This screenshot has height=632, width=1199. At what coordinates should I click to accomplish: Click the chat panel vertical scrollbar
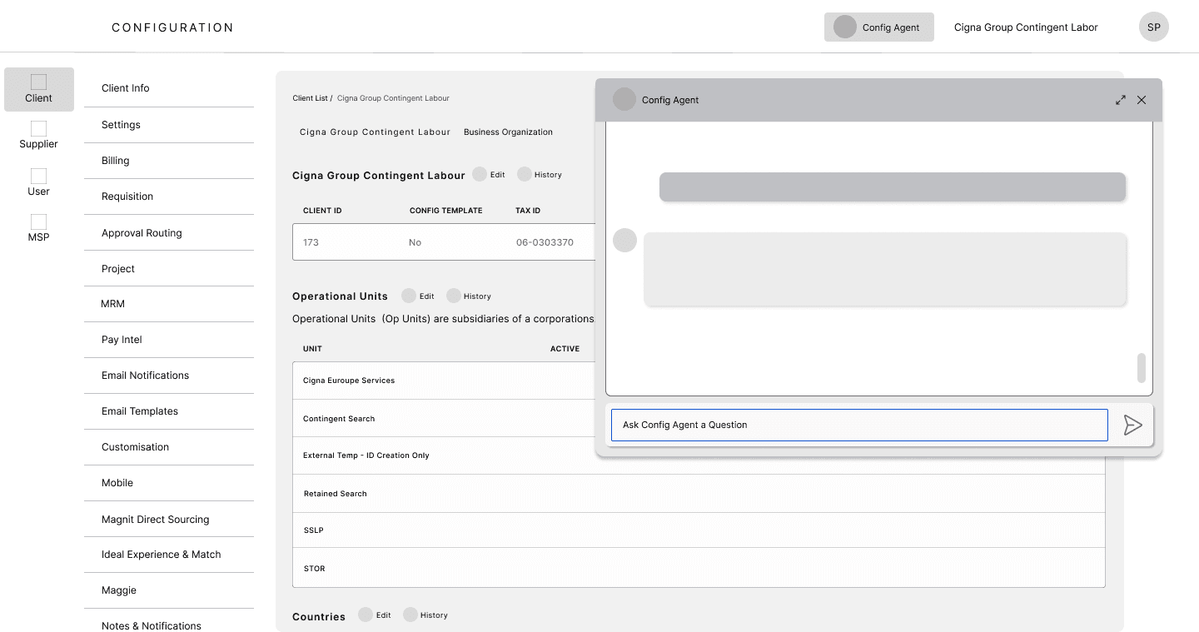[x=1142, y=367]
